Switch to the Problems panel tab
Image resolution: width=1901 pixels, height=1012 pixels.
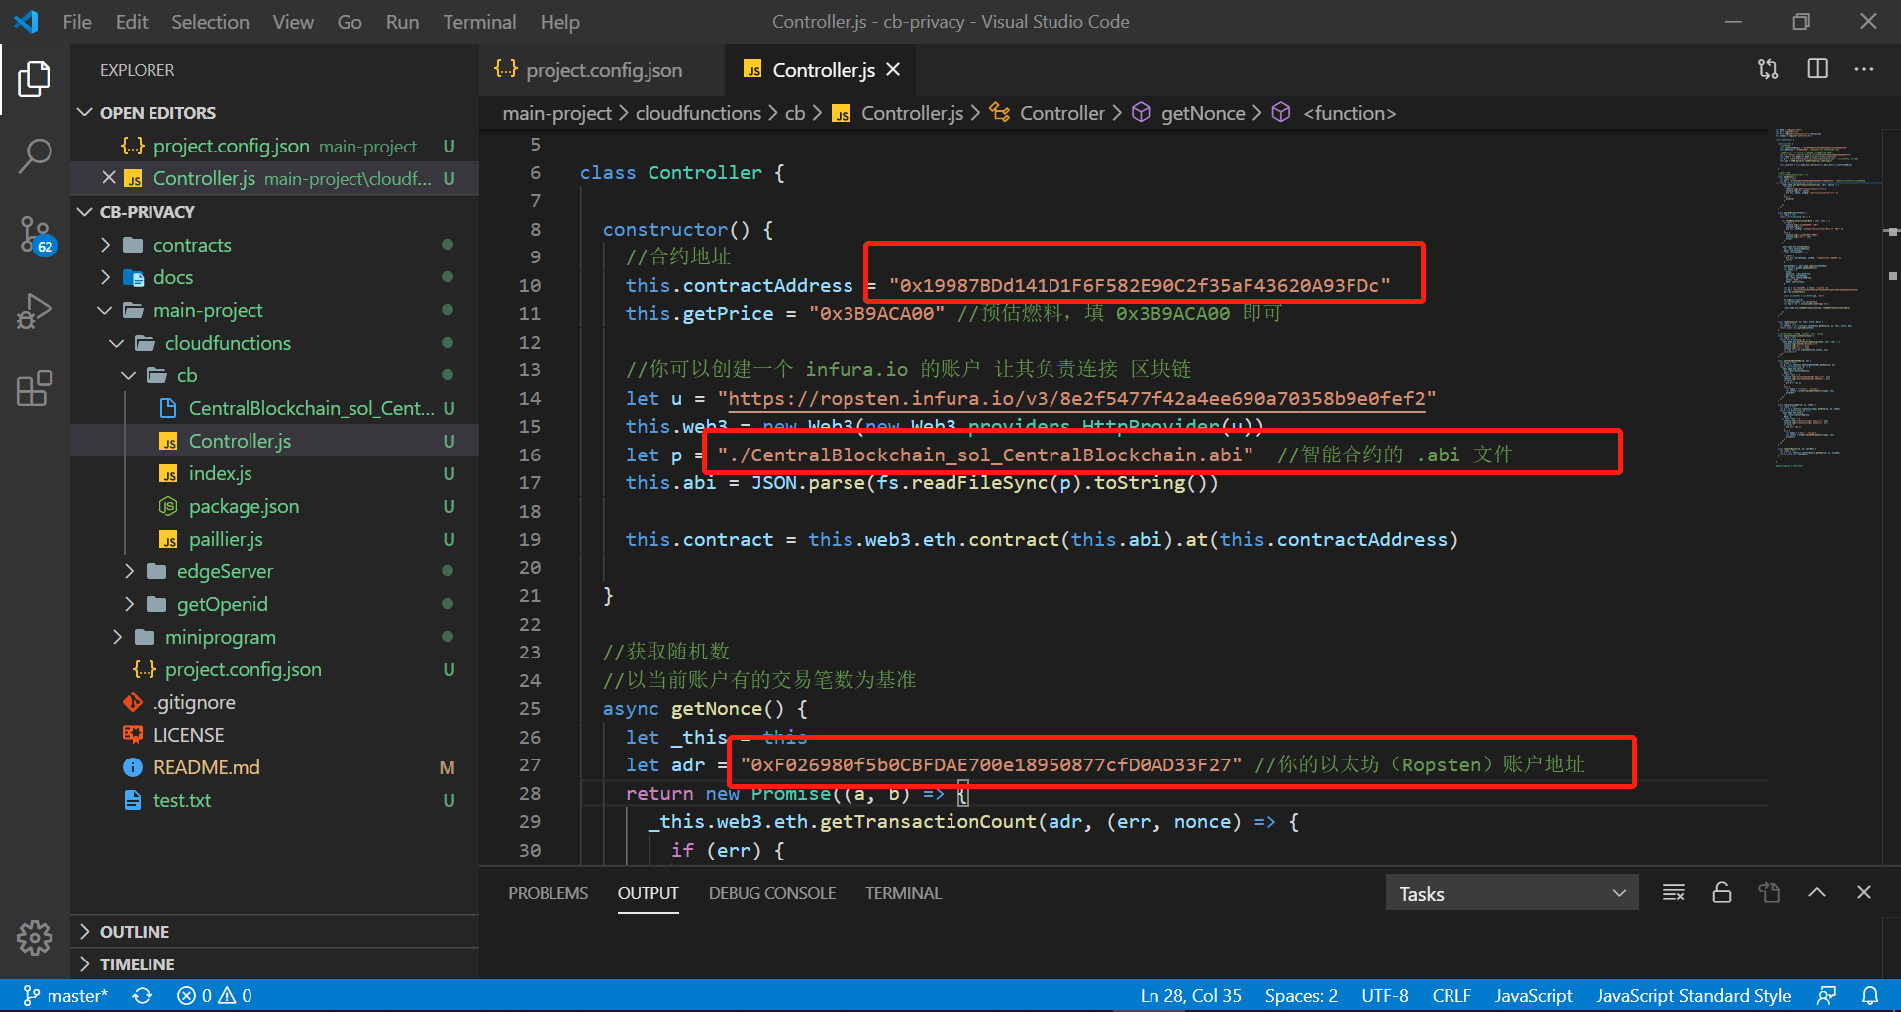[548, 893]
